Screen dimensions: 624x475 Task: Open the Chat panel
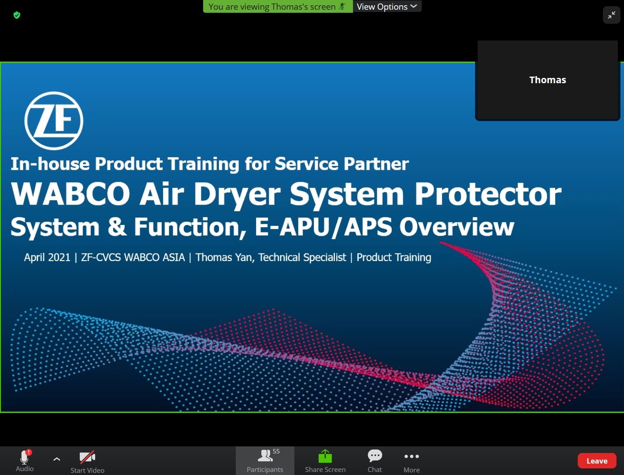(x=375, y=461)
